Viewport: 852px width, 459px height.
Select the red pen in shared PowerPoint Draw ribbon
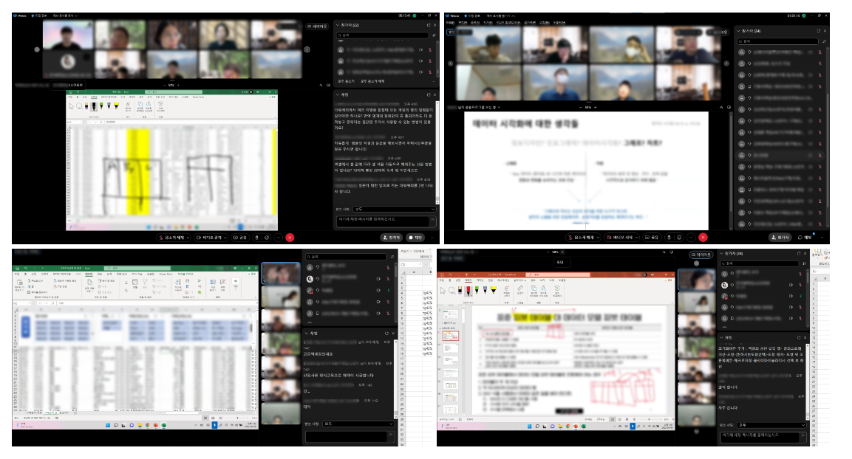click(x=468, y=291)
